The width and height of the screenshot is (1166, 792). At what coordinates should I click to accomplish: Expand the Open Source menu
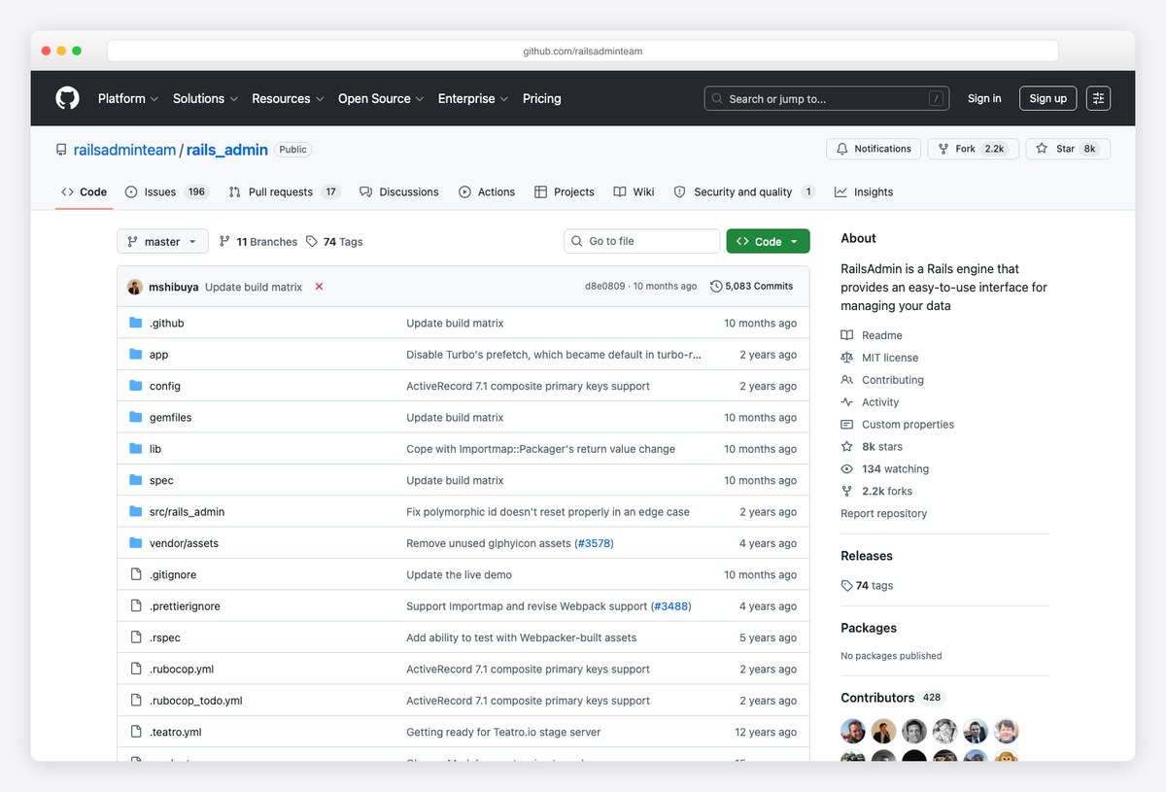point(381,98)
